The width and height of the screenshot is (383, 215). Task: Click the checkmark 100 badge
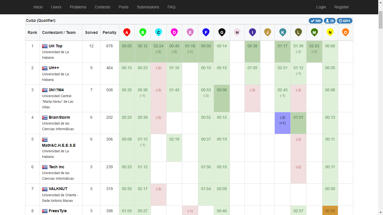[x=316, y=21]
